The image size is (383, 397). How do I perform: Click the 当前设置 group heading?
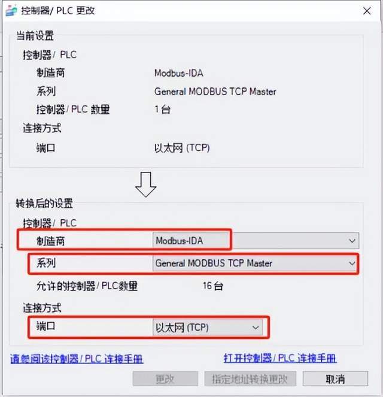click(35, 36)
